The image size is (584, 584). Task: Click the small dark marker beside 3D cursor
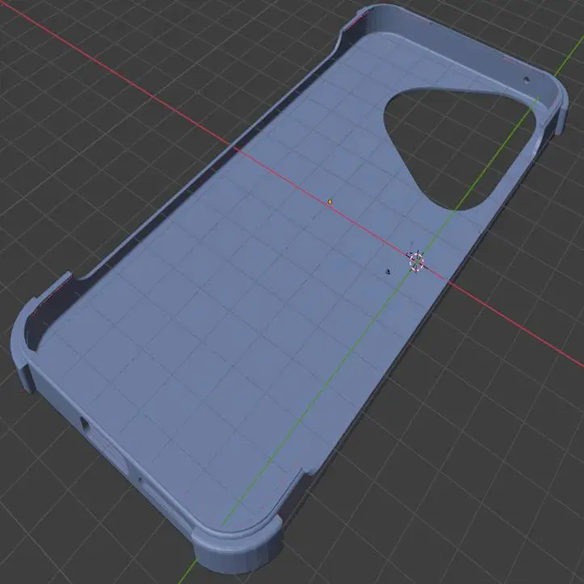388,271
